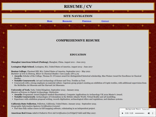The width and height of the screenshot is (156, 117).
Task: Click the Boston College entry
Action: [x=51, y=71]
